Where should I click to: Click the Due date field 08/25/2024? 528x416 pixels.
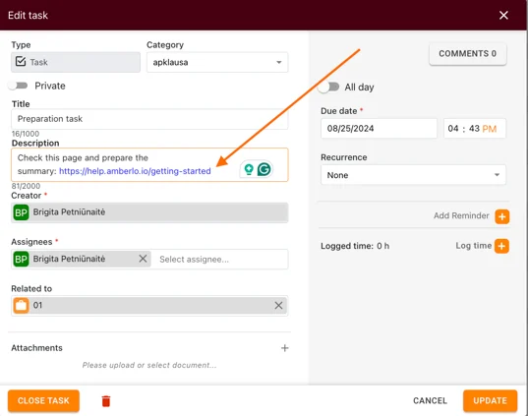click(x=379, y=128)
